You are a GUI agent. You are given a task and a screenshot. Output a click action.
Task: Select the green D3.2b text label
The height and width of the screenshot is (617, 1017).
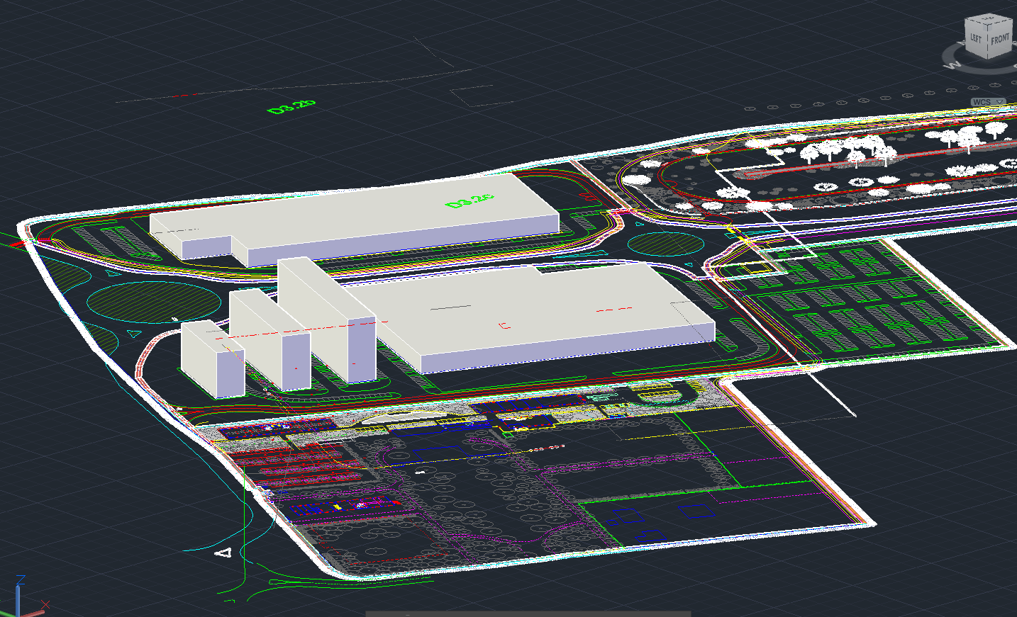(x=291, y=106)
